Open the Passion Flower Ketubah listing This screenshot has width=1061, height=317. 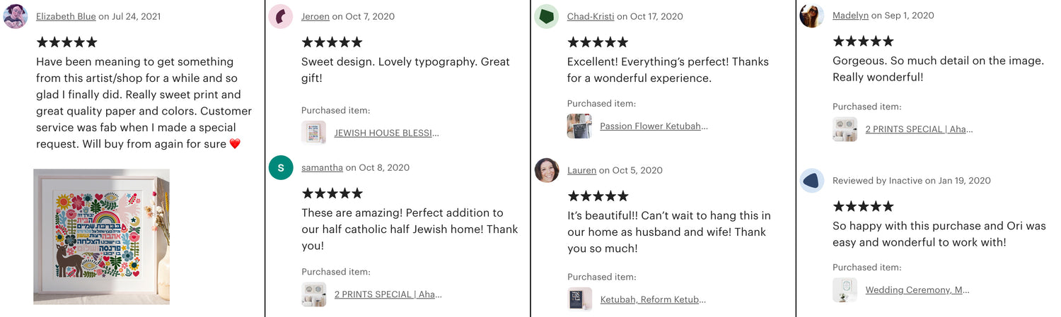click(654, 126)
